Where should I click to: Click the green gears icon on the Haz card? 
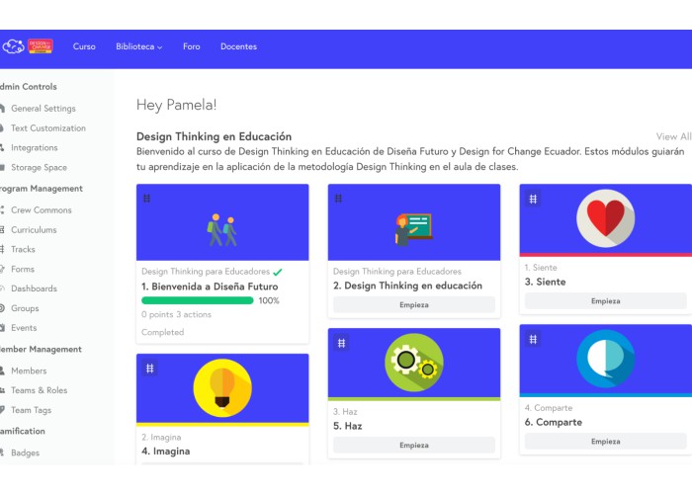pyautogui.click(x=414, y=363)
